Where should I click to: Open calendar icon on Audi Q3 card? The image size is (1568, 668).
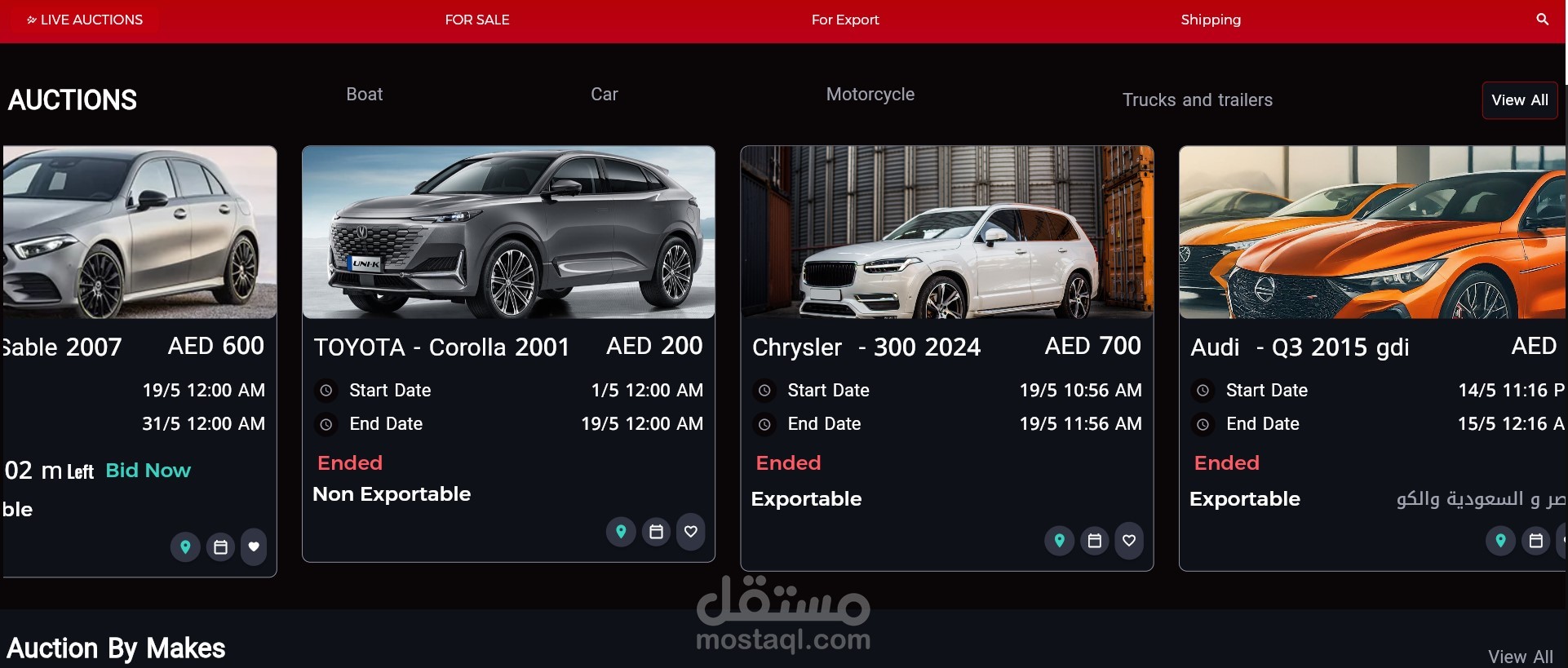point(1535,540)
